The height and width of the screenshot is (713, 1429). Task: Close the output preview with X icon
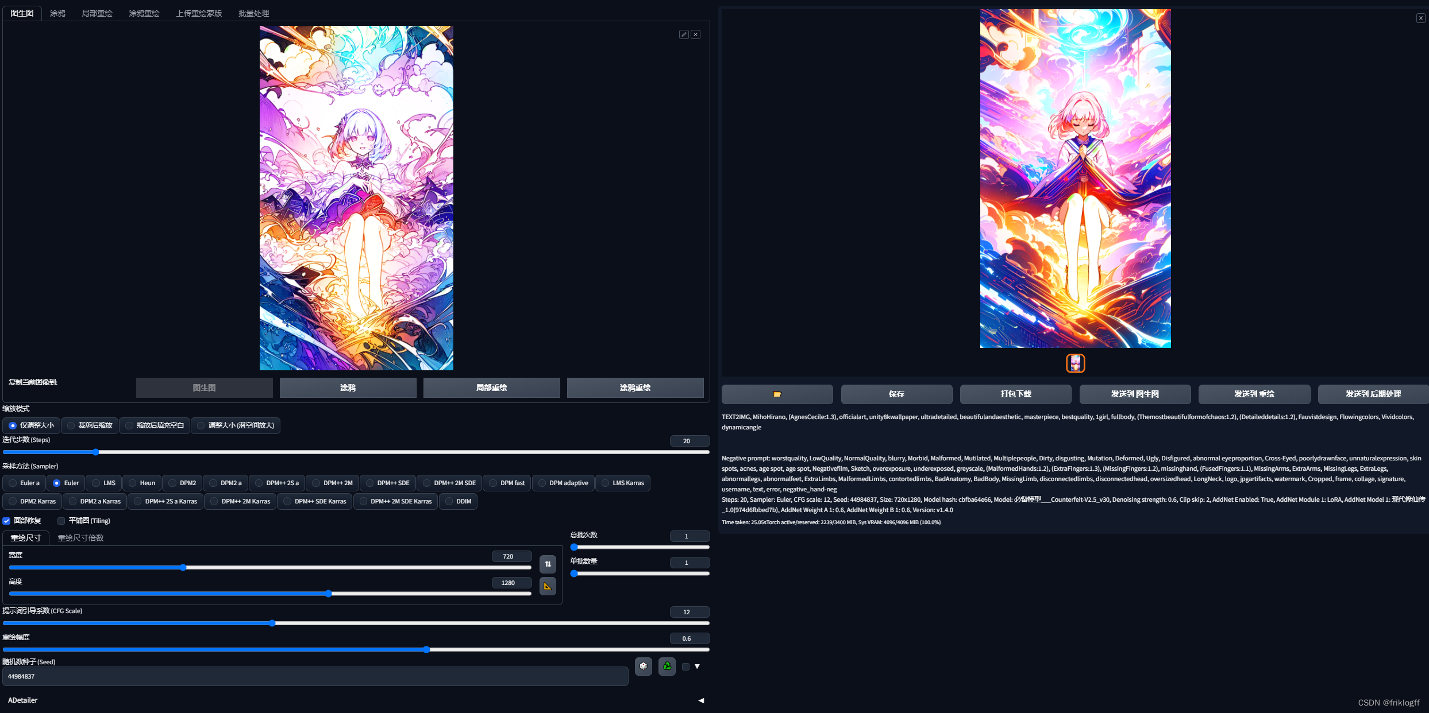1420,18
